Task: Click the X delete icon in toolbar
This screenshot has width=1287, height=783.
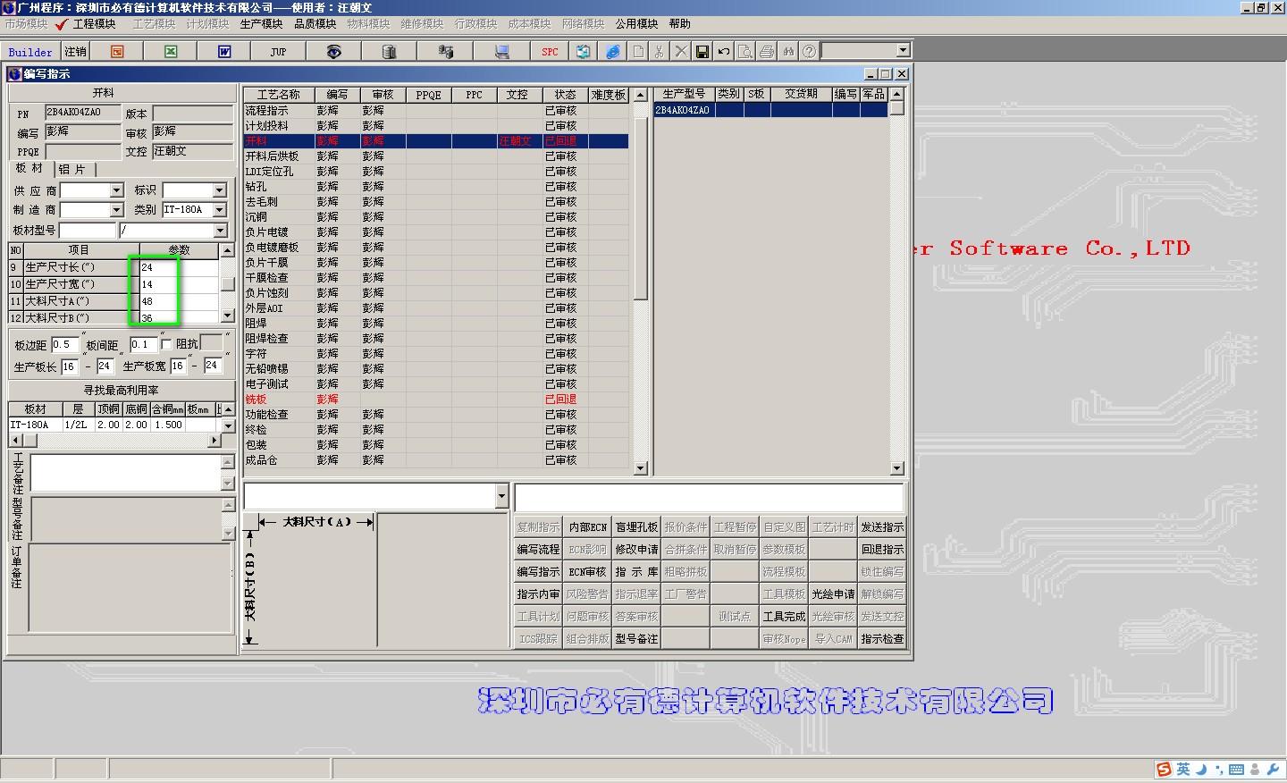Action: pos(681,52)
